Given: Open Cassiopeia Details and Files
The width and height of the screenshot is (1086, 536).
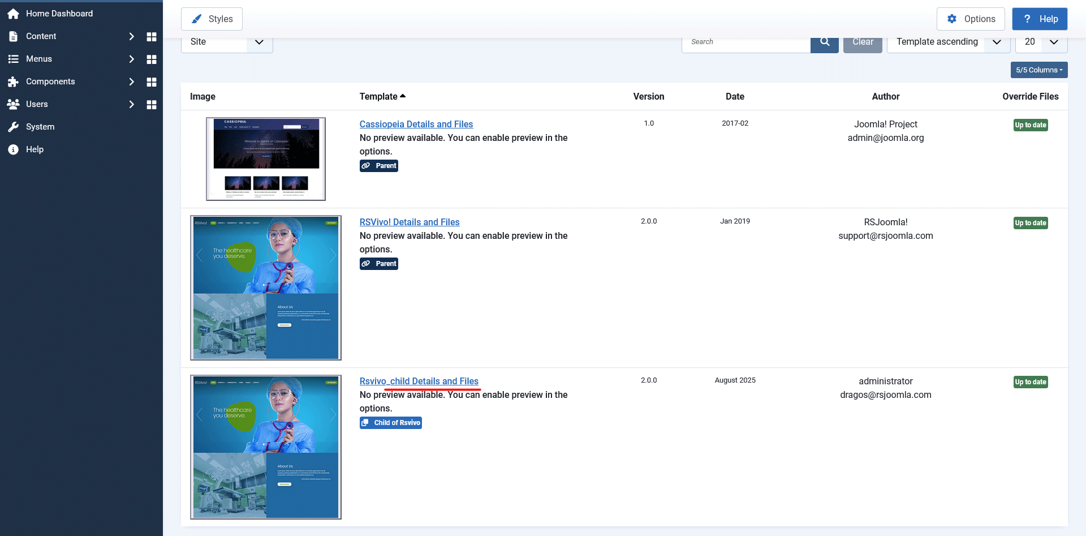Looking at the screenshot, I should [x=416, y=125].
